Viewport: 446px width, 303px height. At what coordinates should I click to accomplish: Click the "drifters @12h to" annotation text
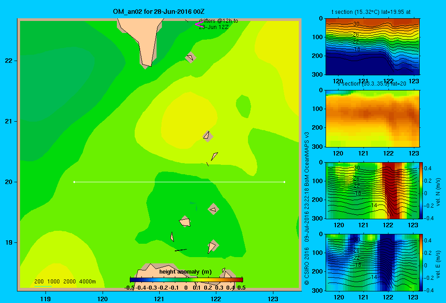coord(219,21)
